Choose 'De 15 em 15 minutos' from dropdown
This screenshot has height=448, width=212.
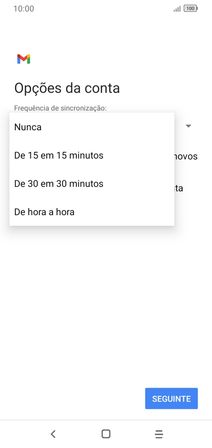coord(58,155)
